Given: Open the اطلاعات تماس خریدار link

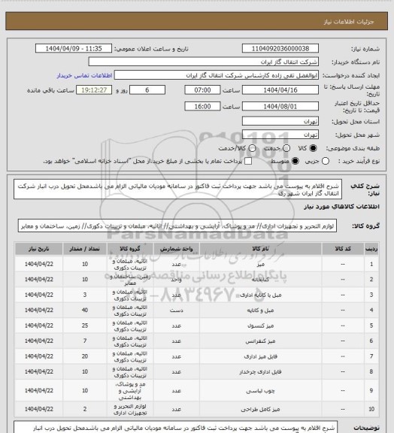Looking at the screenshot, I should [84, 75].
